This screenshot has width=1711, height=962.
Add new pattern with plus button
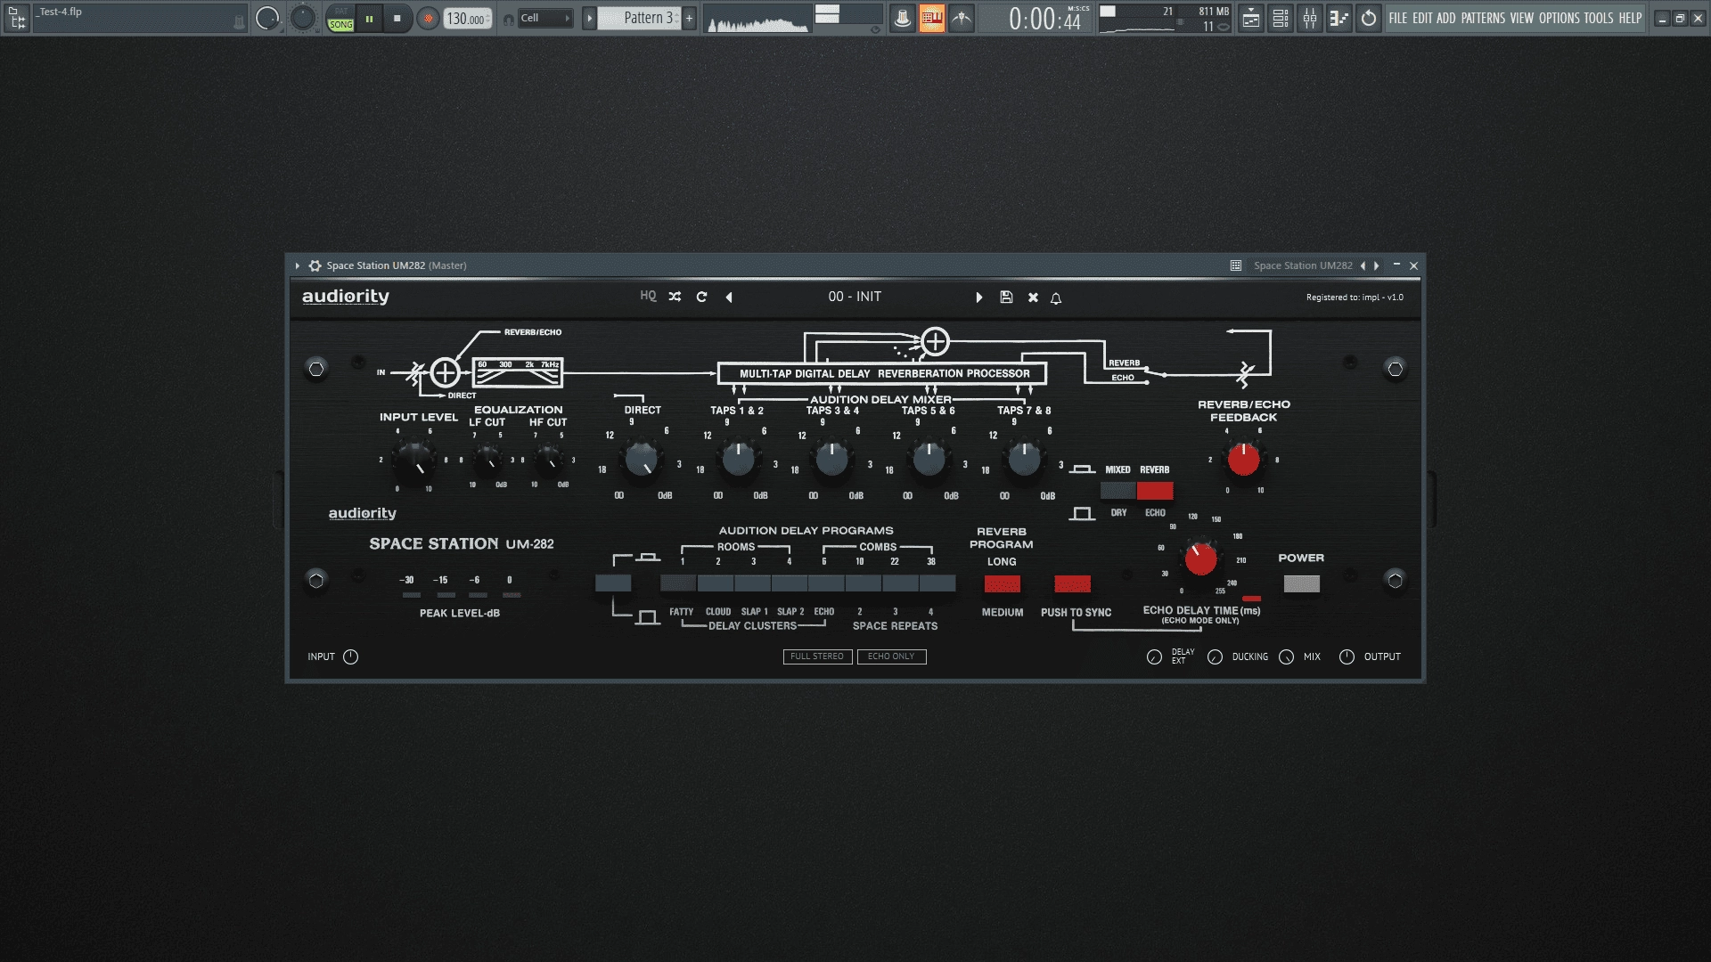click(x=689, y=18)
